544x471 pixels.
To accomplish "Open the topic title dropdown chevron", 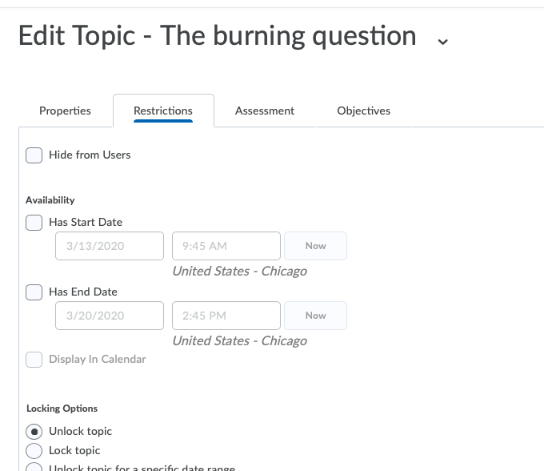I will coord(442,41).
